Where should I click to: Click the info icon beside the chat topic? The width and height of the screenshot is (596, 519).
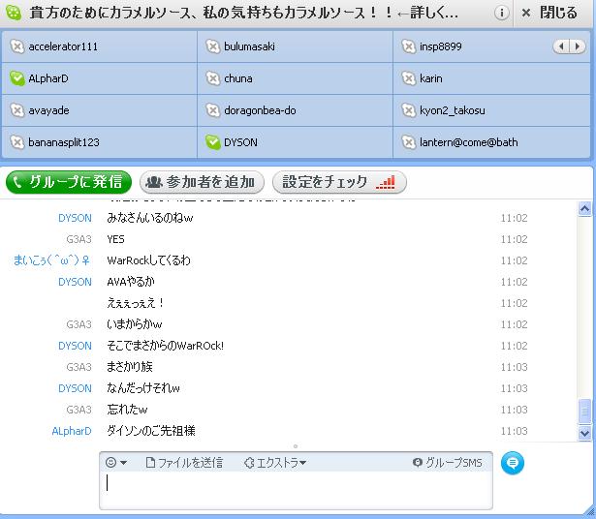tap(502, 14)
